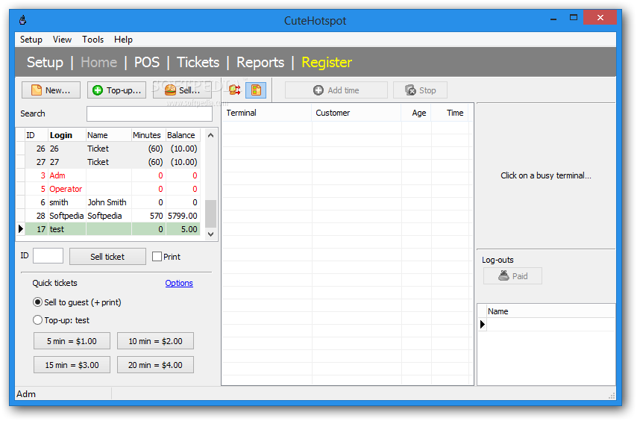Switch to the POS section
The image size is (637, 421).
point(147,62)
